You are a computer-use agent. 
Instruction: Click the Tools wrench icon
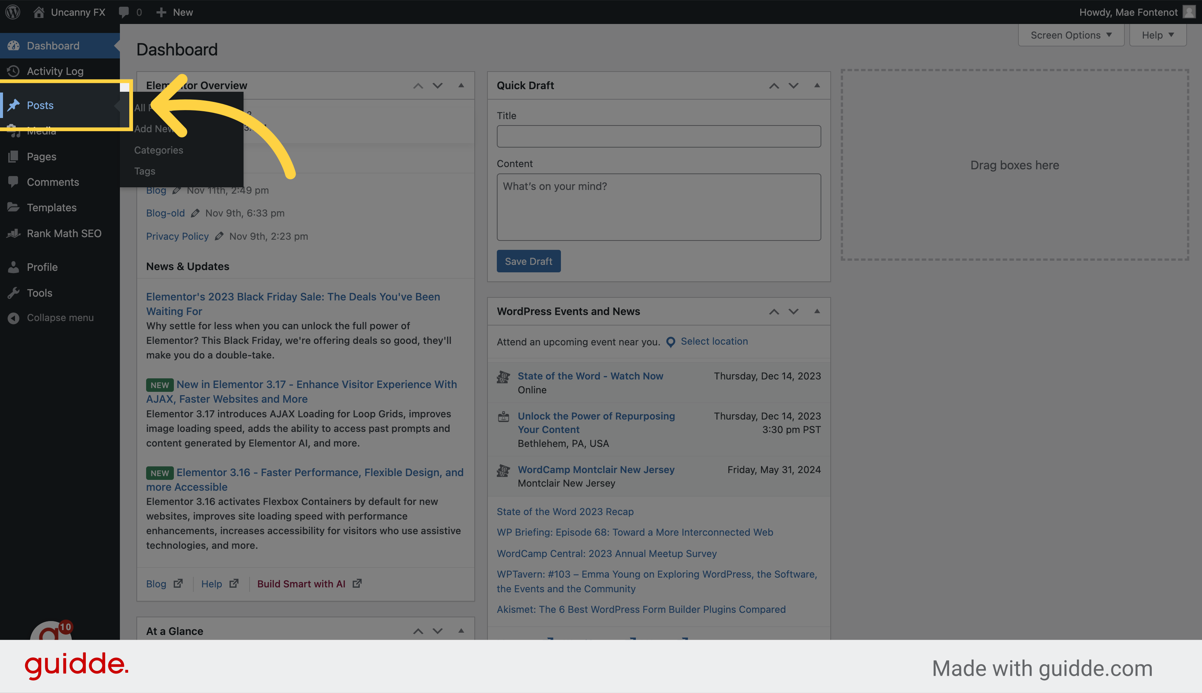pyautogui.click(x=13, y=293)
